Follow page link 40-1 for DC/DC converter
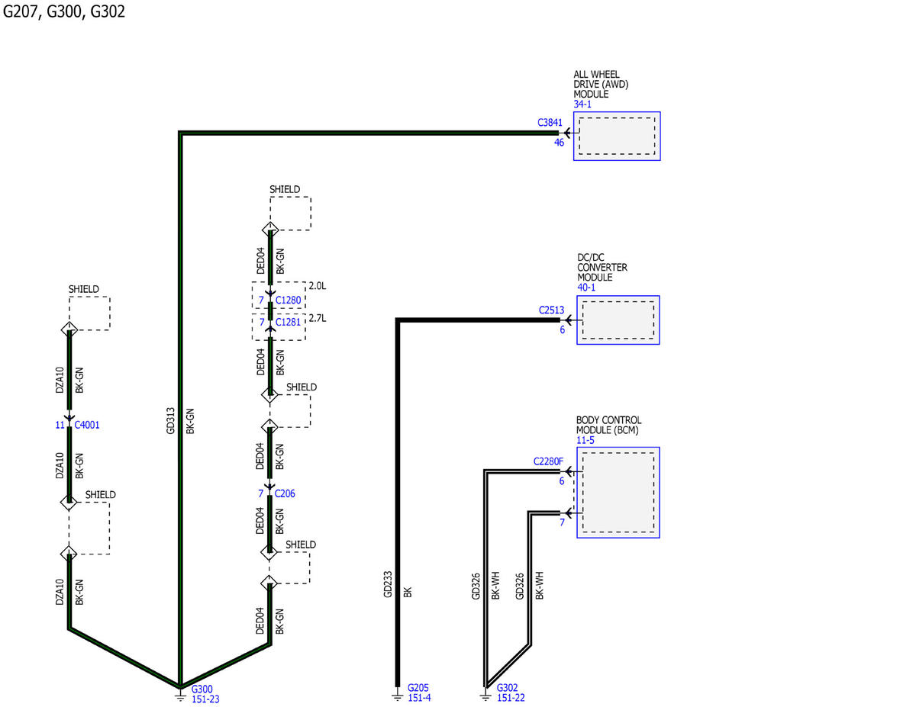Screen dimensions: 916x707 (x=586, y=288)
